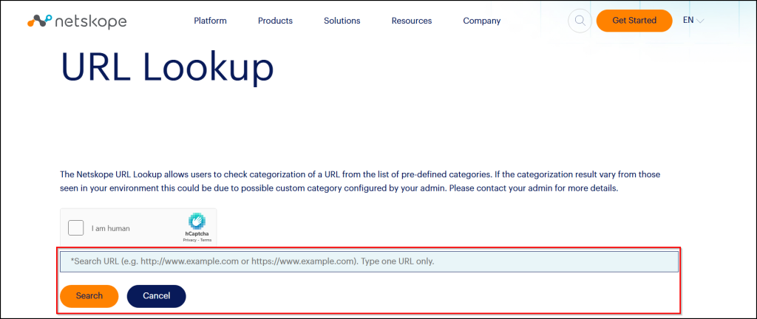The image size is (757, 319).
Task: Check the I am human checkbox
Action: point(75,228)
